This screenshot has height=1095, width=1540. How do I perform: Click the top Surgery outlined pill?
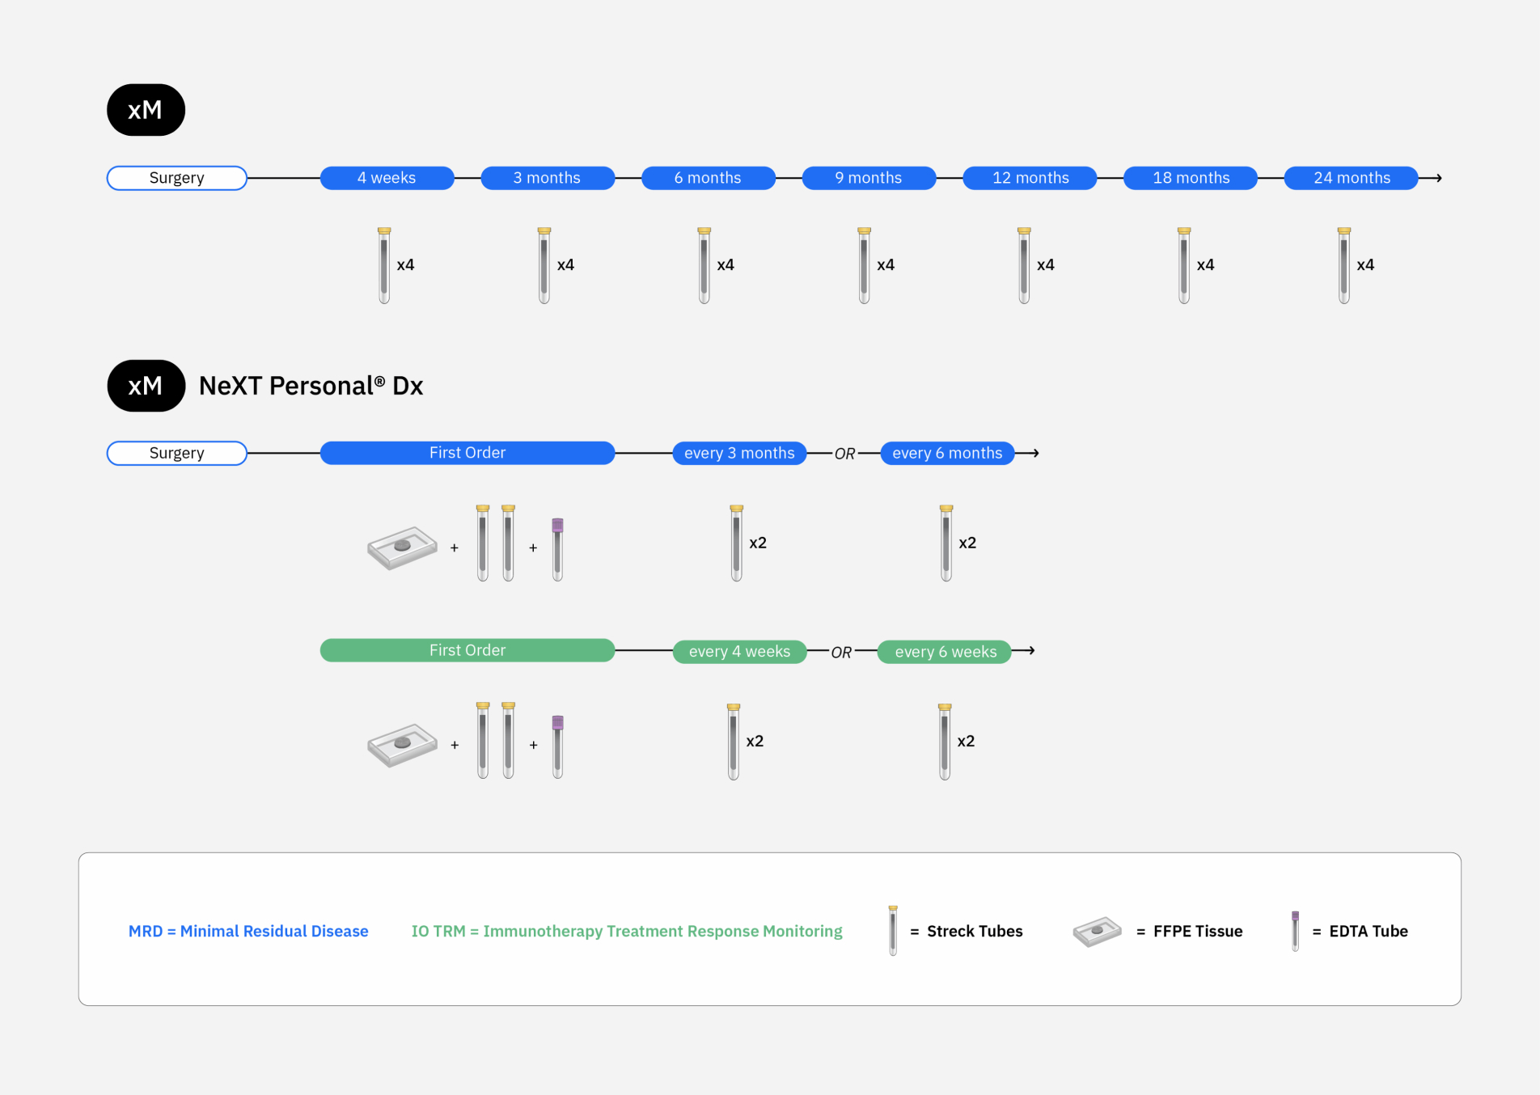(x=177, y=178)
